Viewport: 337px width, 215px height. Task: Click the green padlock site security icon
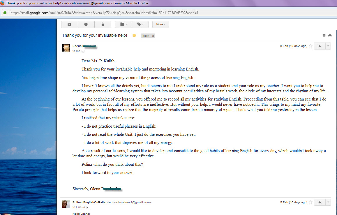pos(5,13)
